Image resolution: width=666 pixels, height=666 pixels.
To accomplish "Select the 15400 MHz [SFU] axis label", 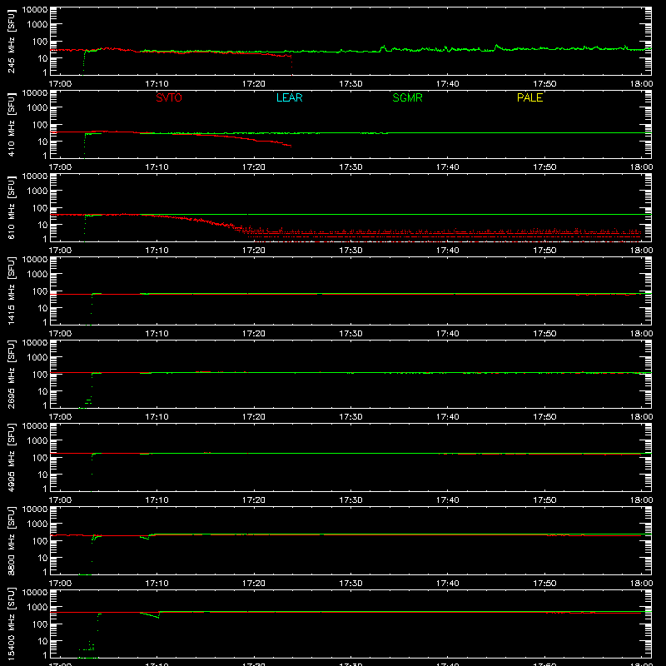I will coord(11,624).
